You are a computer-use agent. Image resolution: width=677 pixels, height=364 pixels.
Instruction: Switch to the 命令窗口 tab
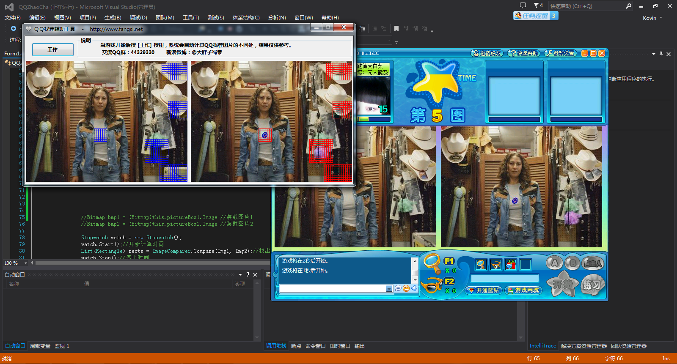(316, 346)
